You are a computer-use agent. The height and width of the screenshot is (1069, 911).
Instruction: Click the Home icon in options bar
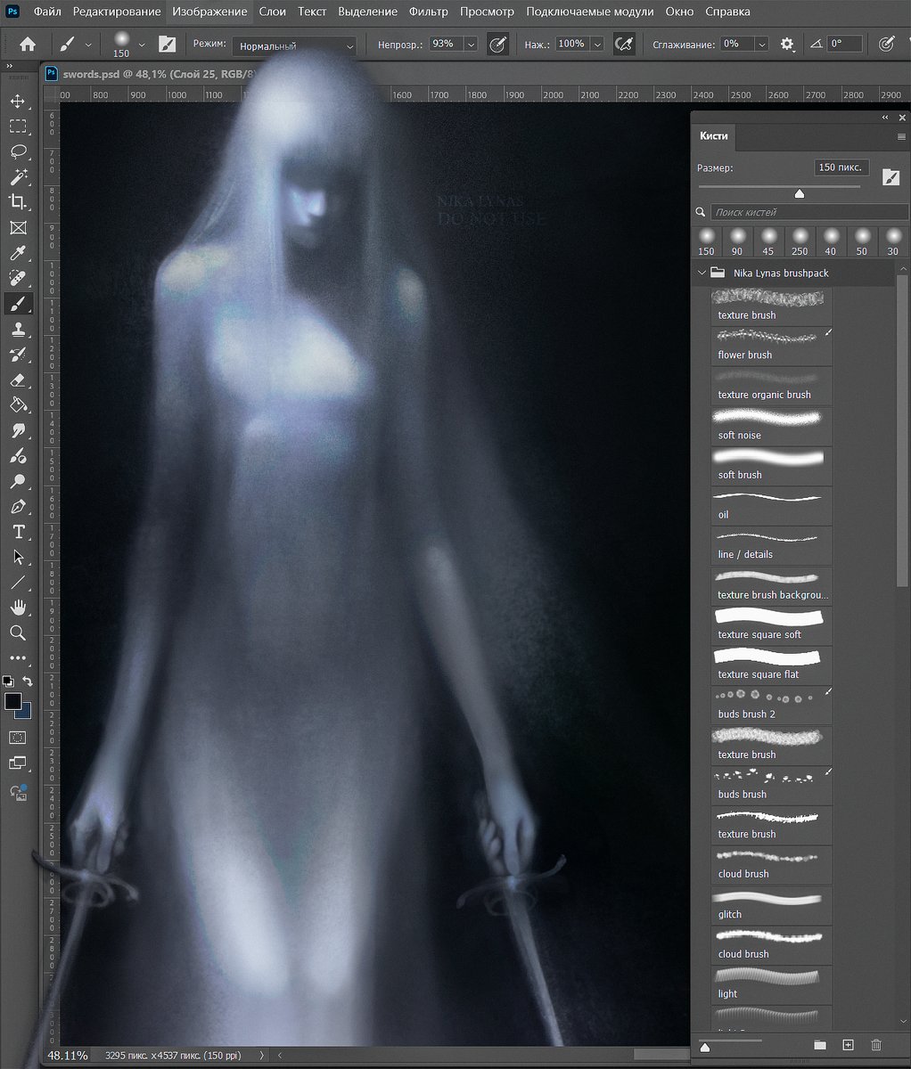pyautogui.click(x=28, y=44)
